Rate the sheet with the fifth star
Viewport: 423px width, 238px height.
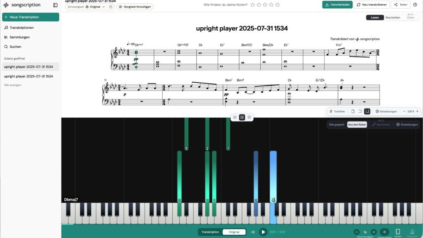(277, 5)
